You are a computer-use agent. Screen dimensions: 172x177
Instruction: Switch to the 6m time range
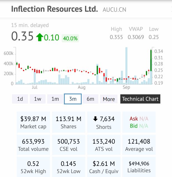click(x=90, y=99)
